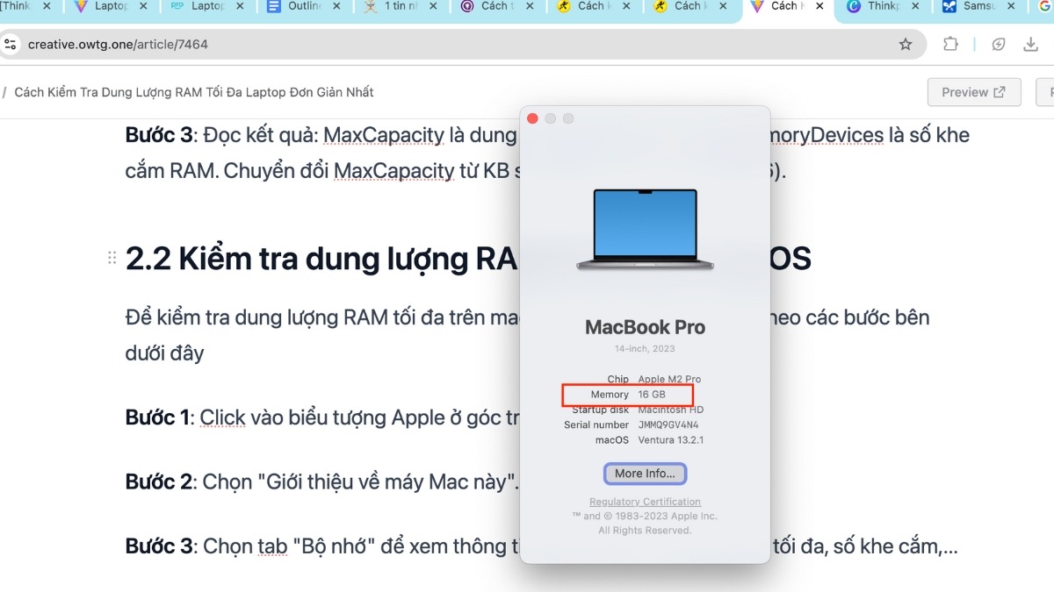
Task: Close the Laptop tab with the purple V icon
Action: (x=143, y=6)
